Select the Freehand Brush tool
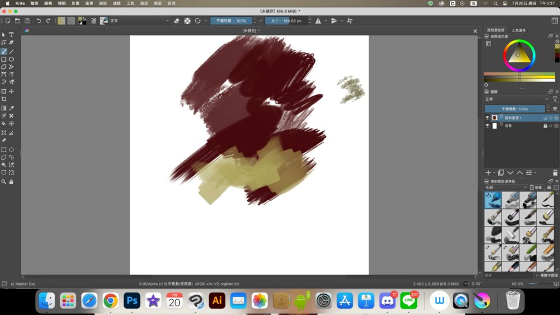This screenshot has width=560, height=315. click(4, 52)
